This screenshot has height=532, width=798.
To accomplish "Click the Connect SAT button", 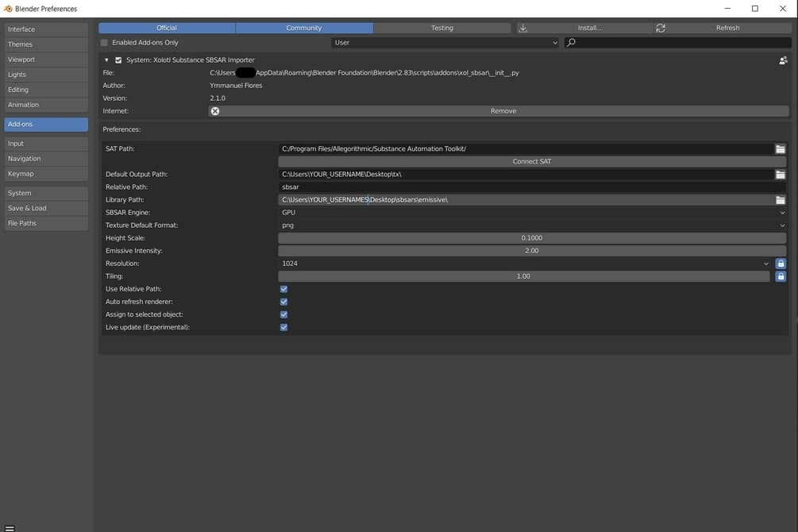I will pos(532,161).
